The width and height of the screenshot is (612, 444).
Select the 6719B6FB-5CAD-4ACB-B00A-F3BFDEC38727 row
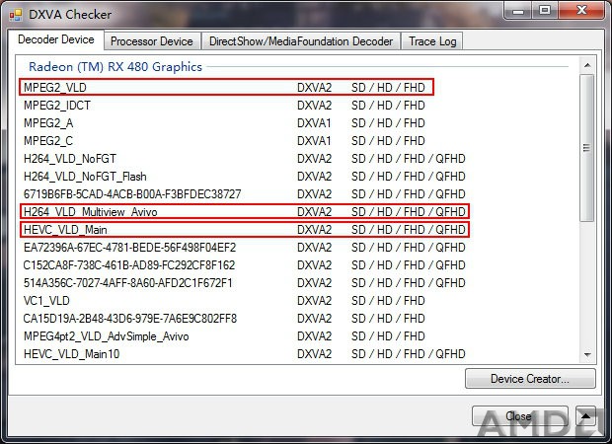click(245, 194)
